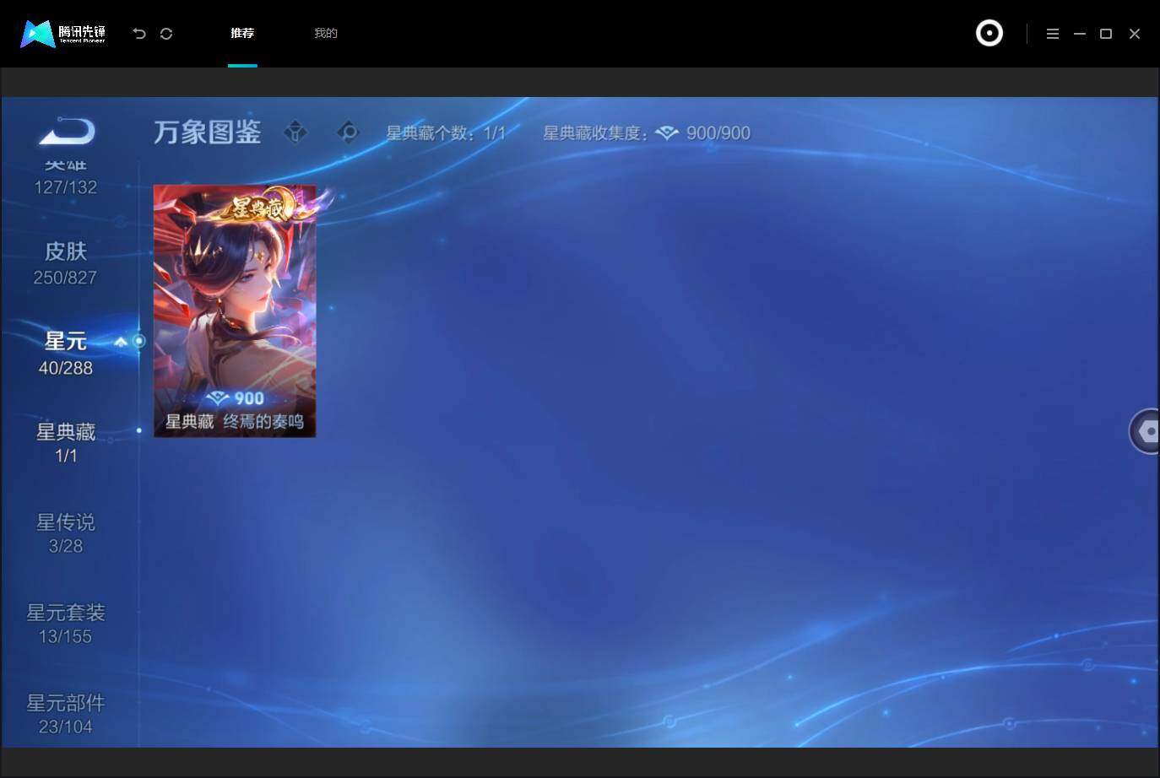Open the 星元套装 13/155 subcategory
The width and height of the screenshot is (1160, 778).
click(x=66, y=624)
